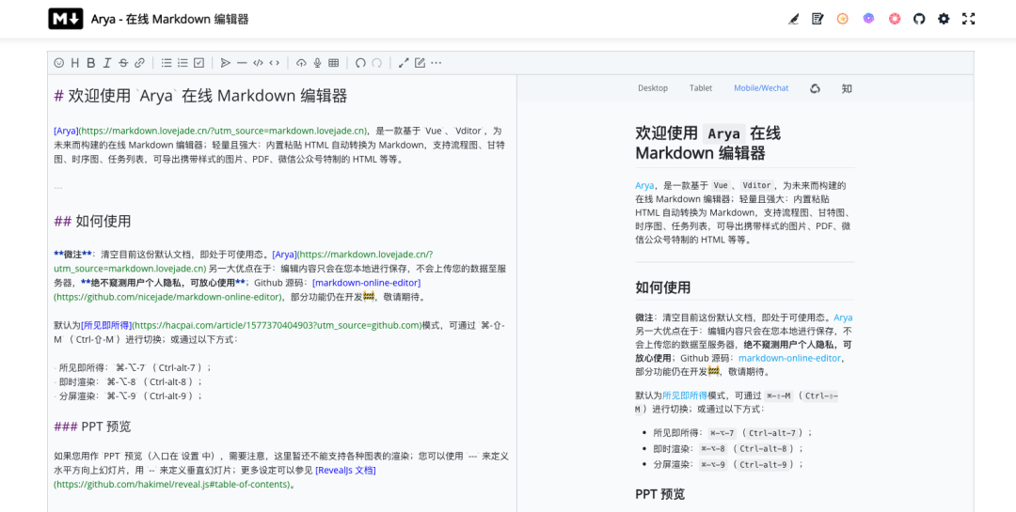Click Arya link after 即处于可使用态 in preview
1016x512 pixels.
click(843, 318)
